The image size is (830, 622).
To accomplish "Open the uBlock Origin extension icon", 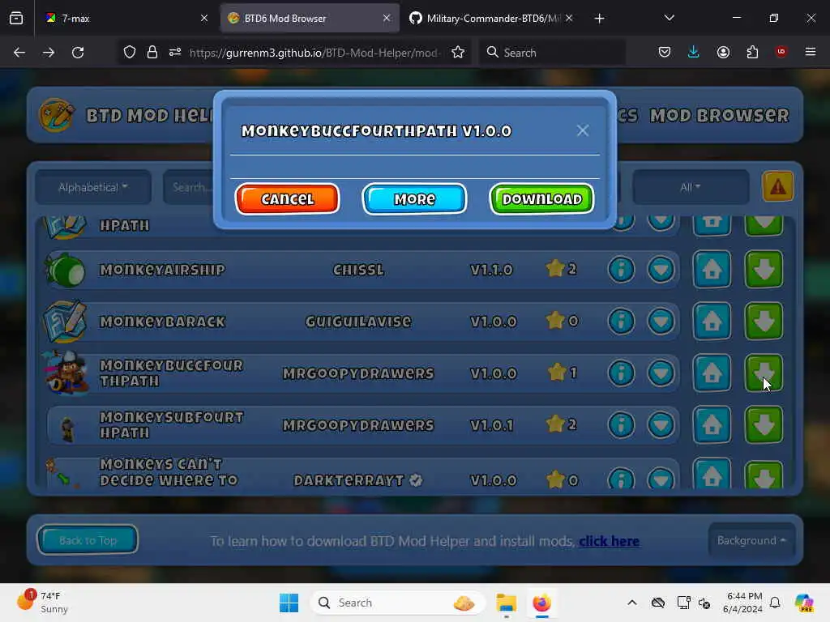I will pyautogui.click(x=781, y=52).
